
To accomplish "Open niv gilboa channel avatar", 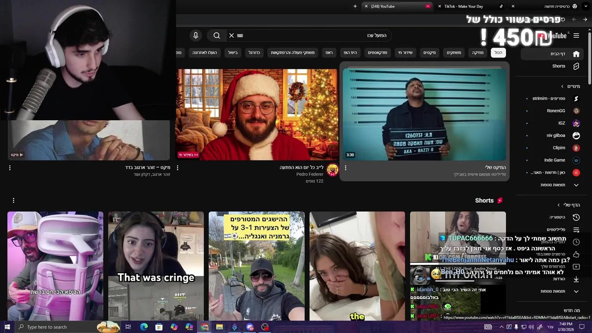I will tap(576, 136).
